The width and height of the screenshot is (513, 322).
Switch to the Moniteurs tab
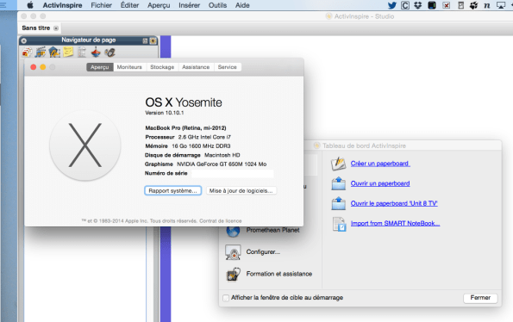pos(129,67)
